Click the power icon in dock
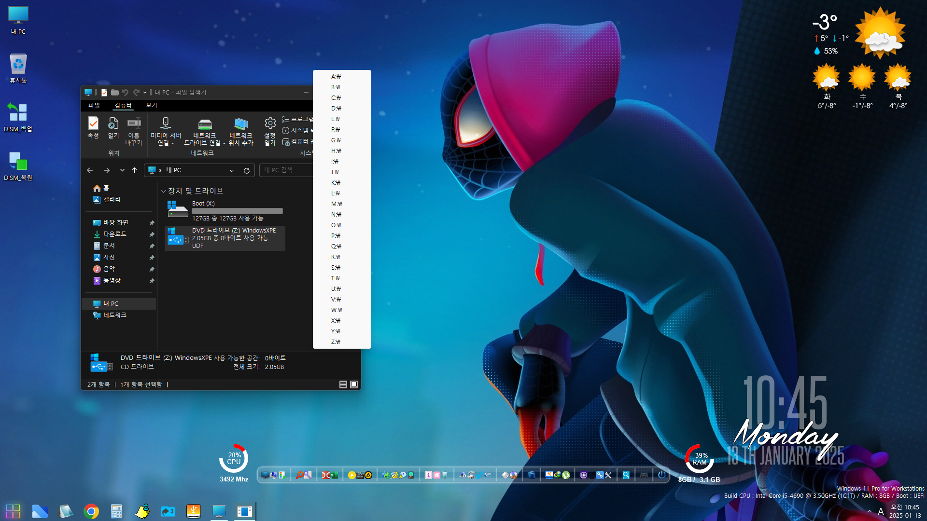 (661, 475)
